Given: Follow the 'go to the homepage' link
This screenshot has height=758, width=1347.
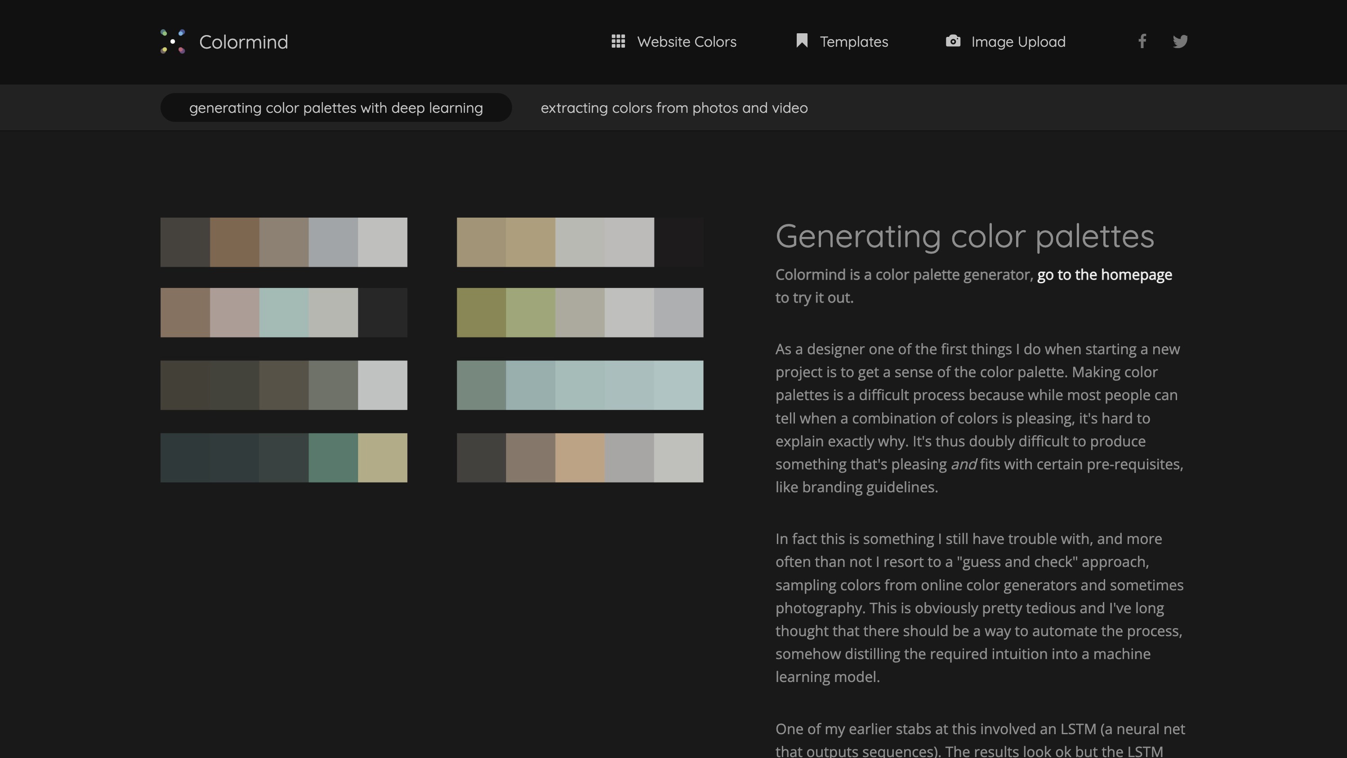Looking at the screenshot, I should click(1104, 274).
